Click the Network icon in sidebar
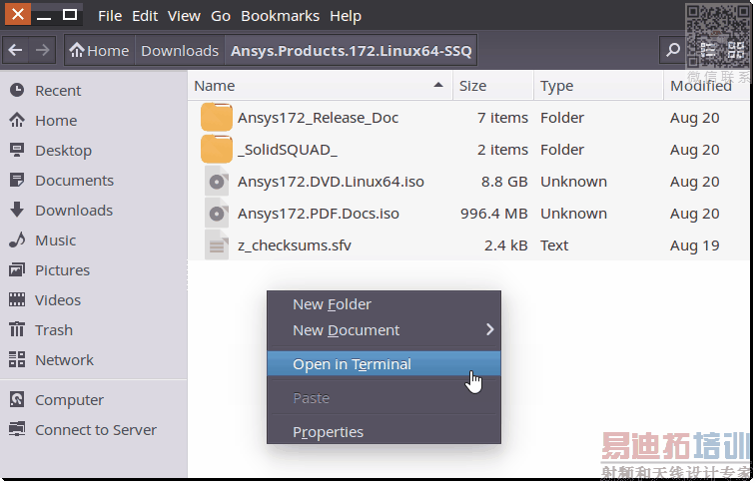Screen dimensions: 755x483 point(17,359)
